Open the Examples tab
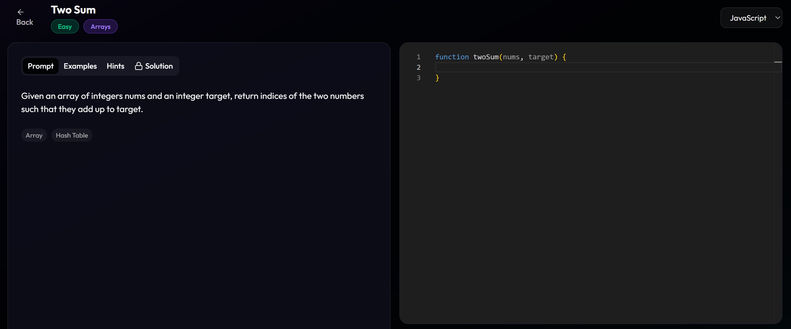 pos(80,66)
